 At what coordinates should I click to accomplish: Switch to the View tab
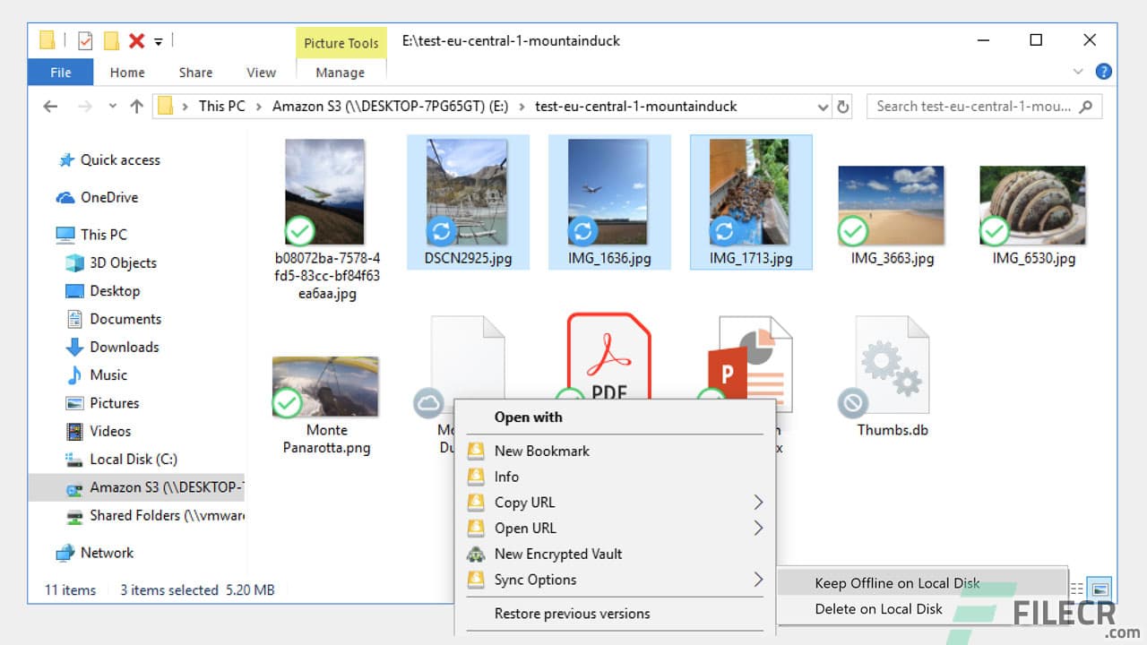pos(261,73)
